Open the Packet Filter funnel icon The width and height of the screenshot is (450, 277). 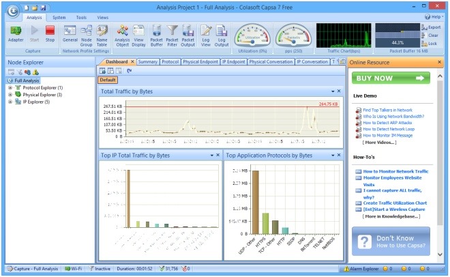click(x=172, y=36)
